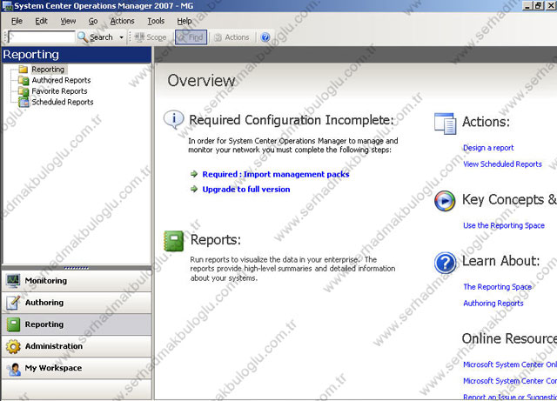Image resolution: width=557 pixels, height=401 pixels.
Task: Click the navigation pane splitter grip
Action: [x=77, y=268]
